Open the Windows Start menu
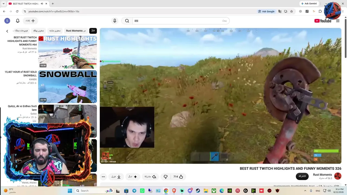The width and height of the screenshot is (347, 195). click(x=70, y=191)
